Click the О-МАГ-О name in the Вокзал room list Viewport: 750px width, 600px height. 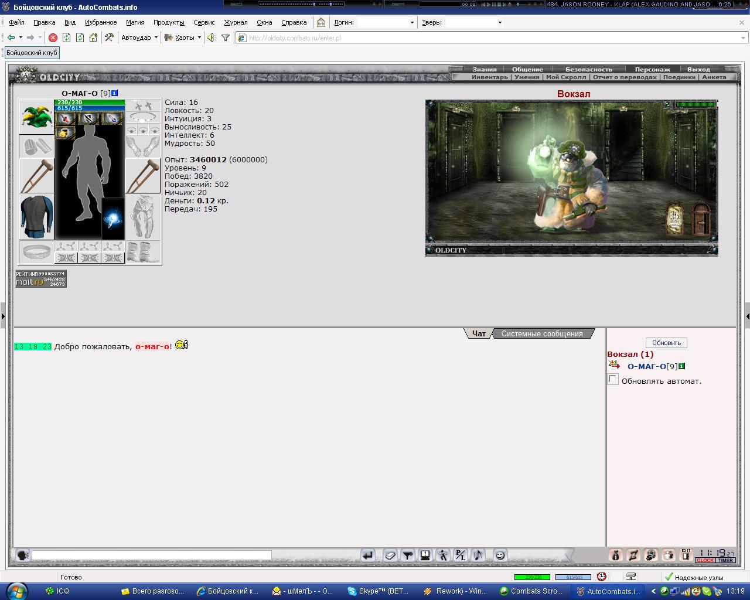pos(646,366)
